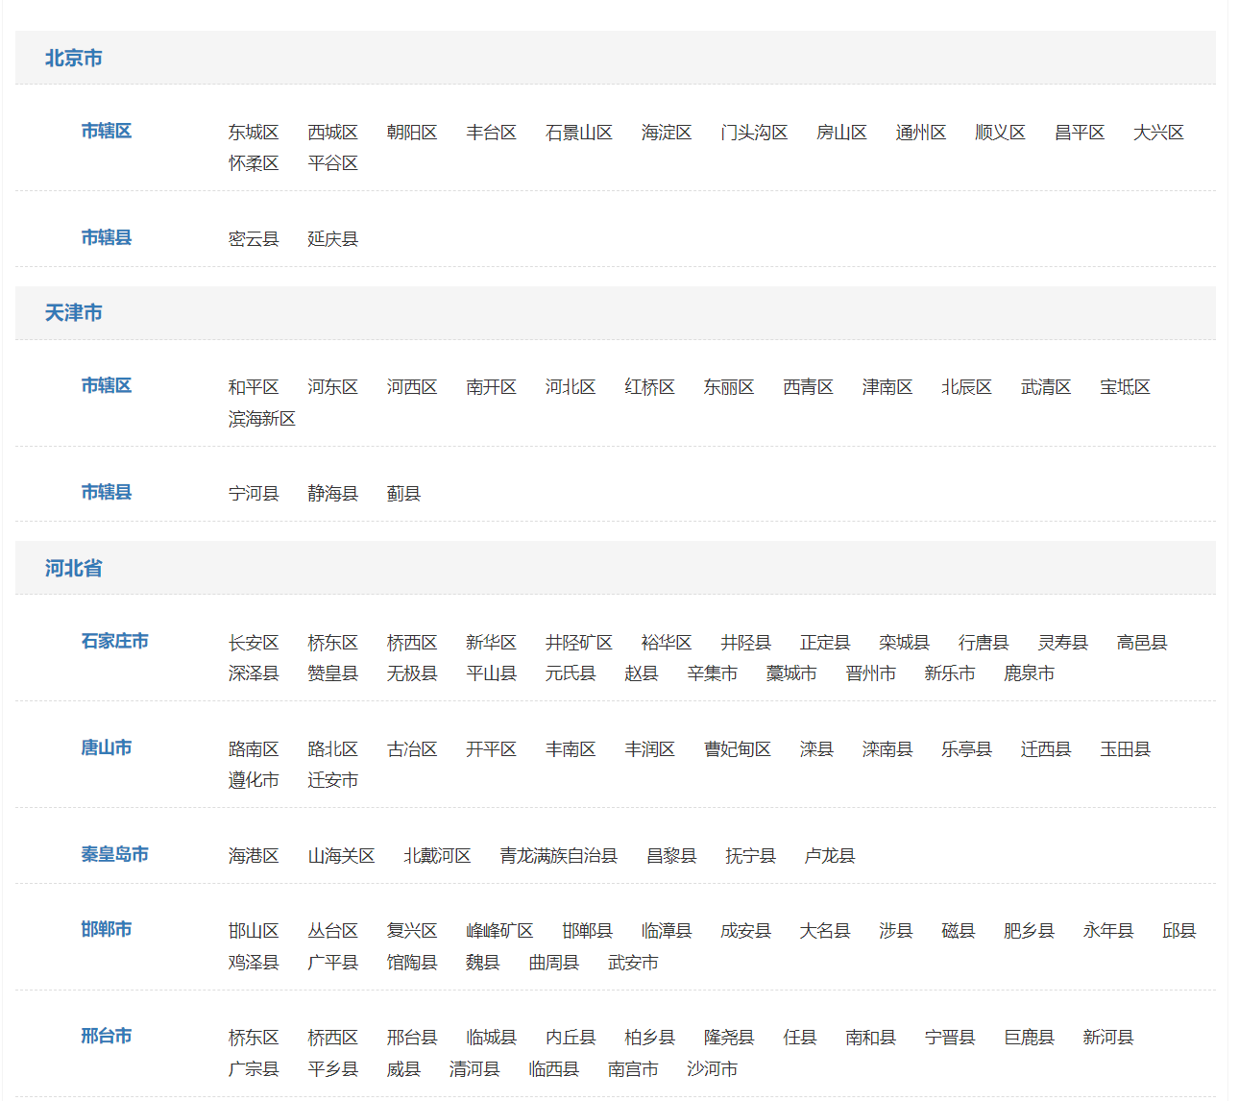Click the 北戴河区 district link

pyautogui.click(x=437, y=856)
